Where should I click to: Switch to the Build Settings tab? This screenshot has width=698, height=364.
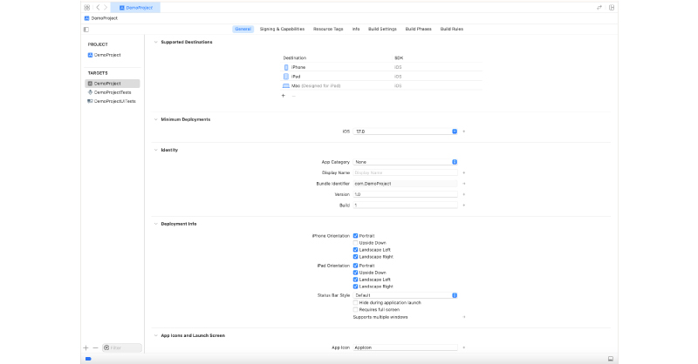pyautogui.click(x=382, y=29)
